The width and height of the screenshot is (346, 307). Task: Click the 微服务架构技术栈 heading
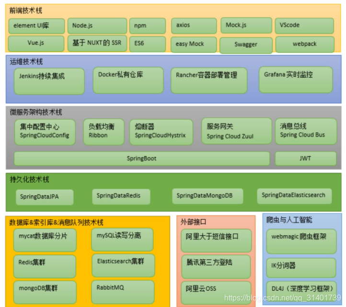point(36,112)
